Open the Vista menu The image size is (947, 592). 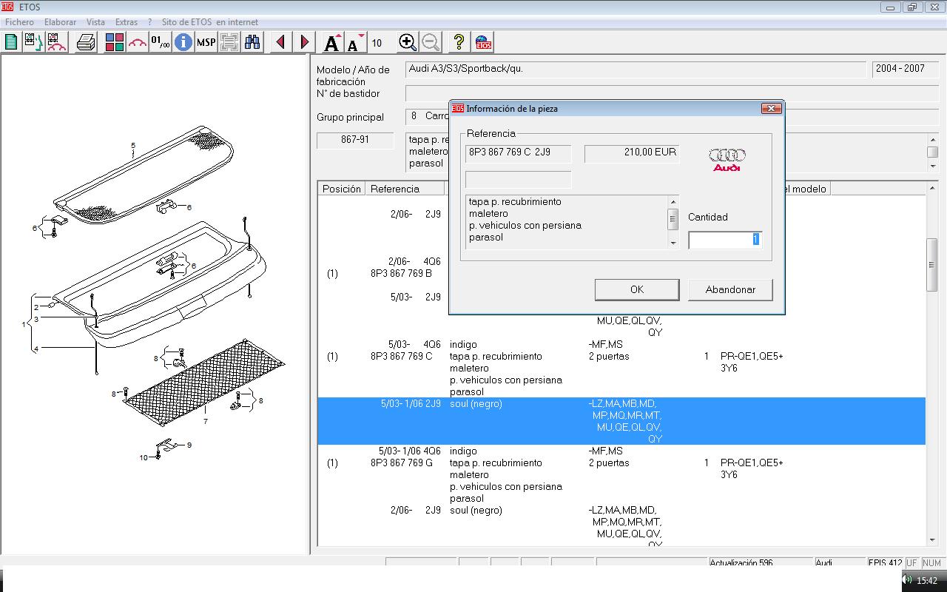coord(95,22)
